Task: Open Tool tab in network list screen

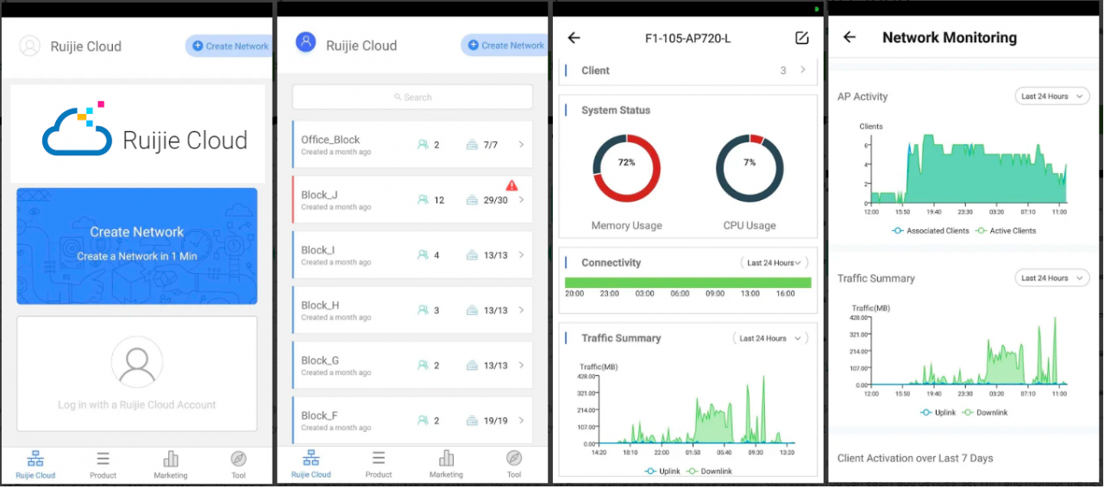Action: click(514, 464)
